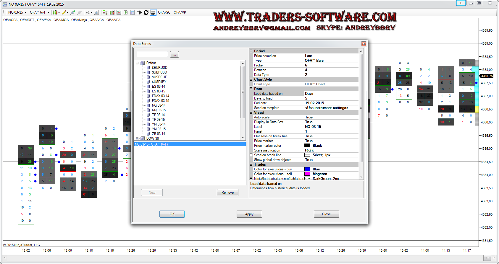Open the chart style candlestick tool

click(55, 12)
